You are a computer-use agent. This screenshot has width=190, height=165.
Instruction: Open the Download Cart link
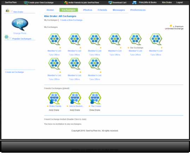tap(119, 2)
